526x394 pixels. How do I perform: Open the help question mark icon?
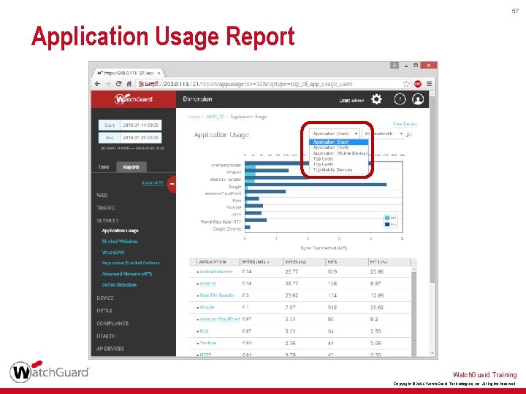(400, 99)
